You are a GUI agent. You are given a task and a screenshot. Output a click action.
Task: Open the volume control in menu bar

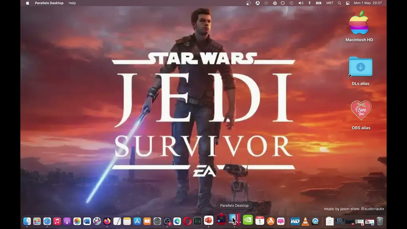tap(301, 3)
